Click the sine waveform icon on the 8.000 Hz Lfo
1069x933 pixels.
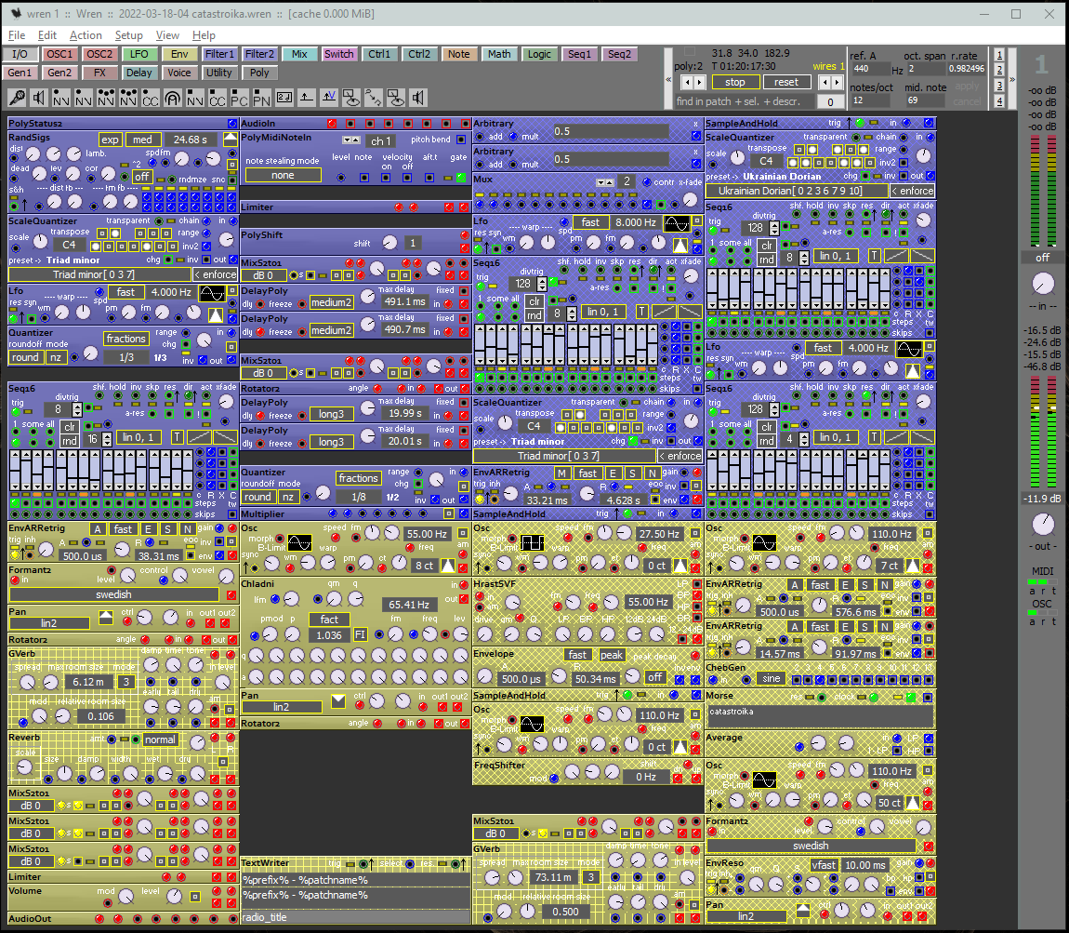pos(677,223)
